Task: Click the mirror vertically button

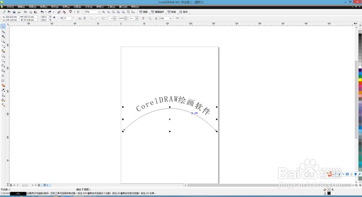Action: [85, 18]
